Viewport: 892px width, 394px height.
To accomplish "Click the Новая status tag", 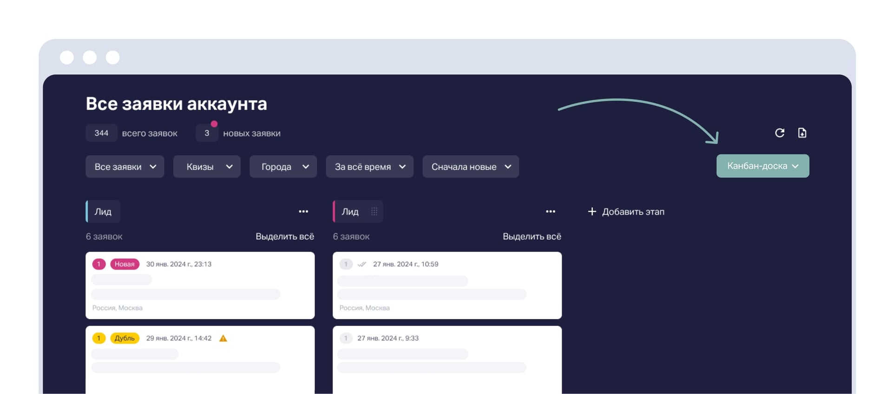I will coord(125,264).
